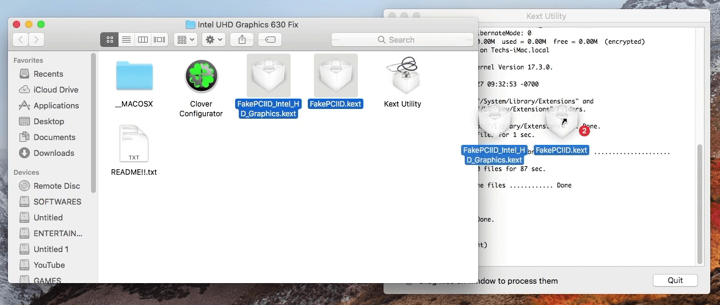Image resolution: width=720 pixels, height=305 pixels.
Task: Select the SOFTWARES drive in sidebar
Action: [57, 202]
